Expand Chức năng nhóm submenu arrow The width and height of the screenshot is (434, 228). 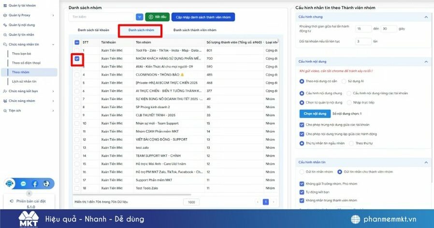(x=53, y=101)
